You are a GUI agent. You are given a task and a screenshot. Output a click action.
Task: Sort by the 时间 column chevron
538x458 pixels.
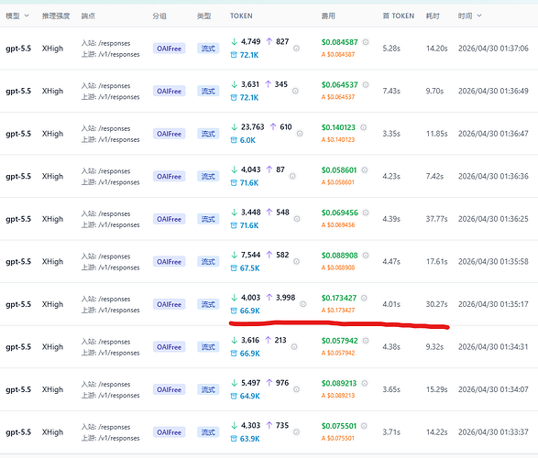click(479, 16)
